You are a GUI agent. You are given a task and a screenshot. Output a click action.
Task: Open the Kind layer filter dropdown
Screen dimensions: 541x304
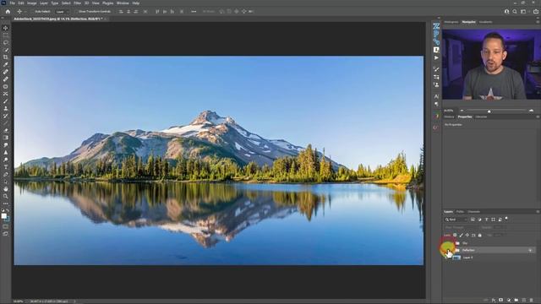coord(456,220)
